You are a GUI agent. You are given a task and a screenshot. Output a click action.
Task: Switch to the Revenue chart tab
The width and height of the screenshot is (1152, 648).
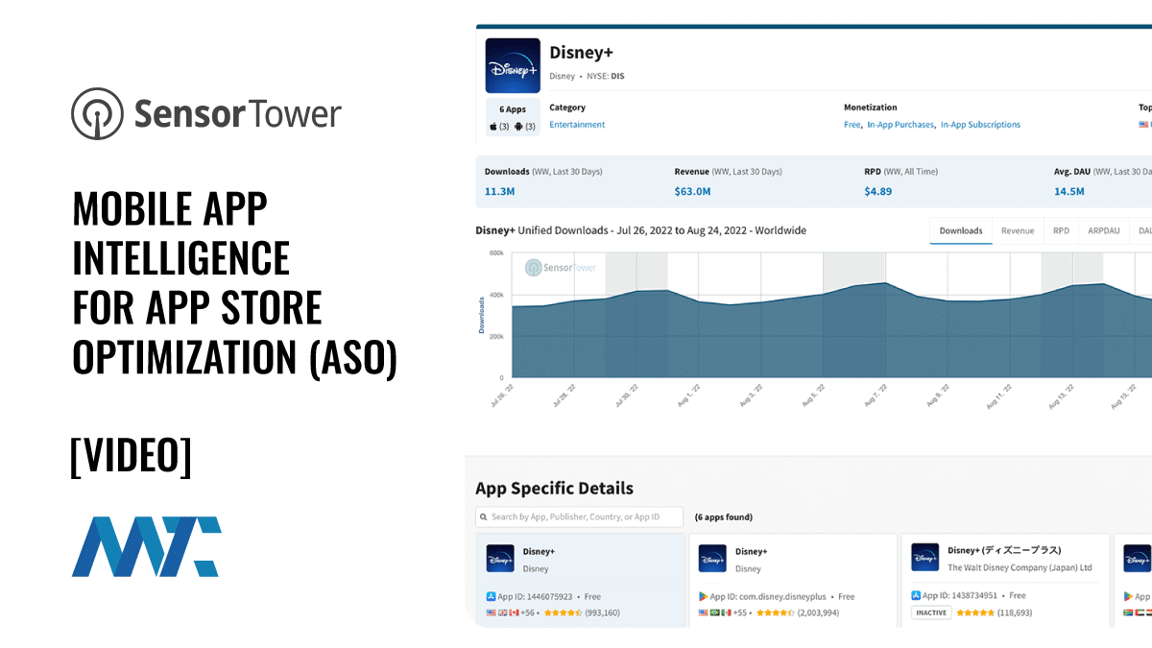pos(1018,230)
